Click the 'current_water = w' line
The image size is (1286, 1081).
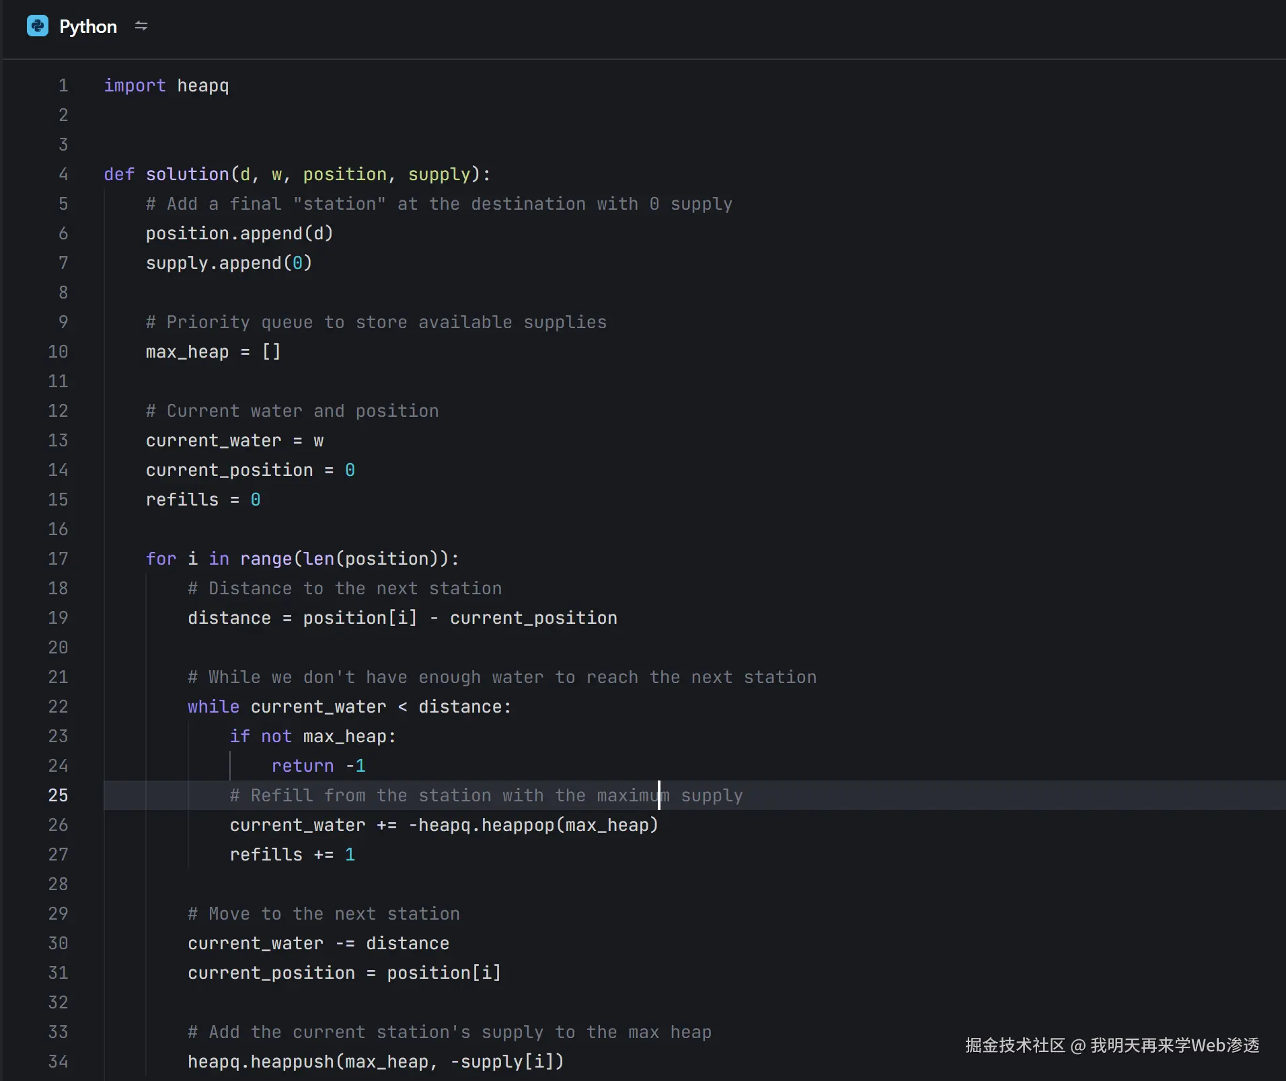(x=235, y=440)
